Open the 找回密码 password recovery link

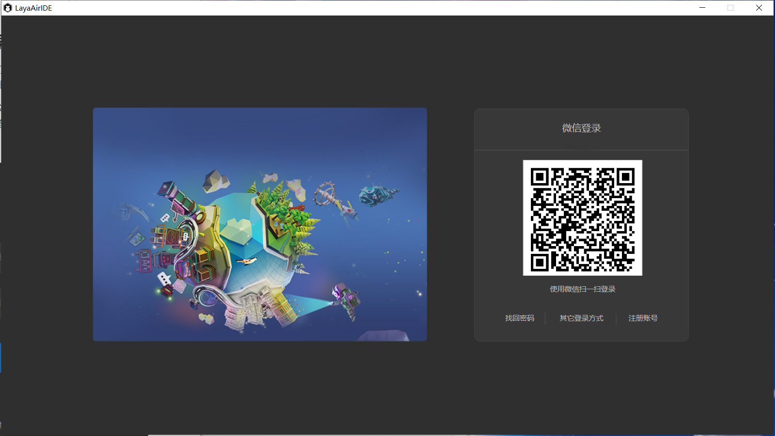pos(519,318)
